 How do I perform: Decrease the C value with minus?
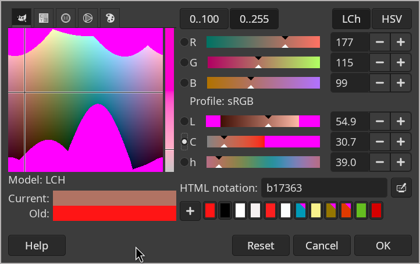point(380,142)
